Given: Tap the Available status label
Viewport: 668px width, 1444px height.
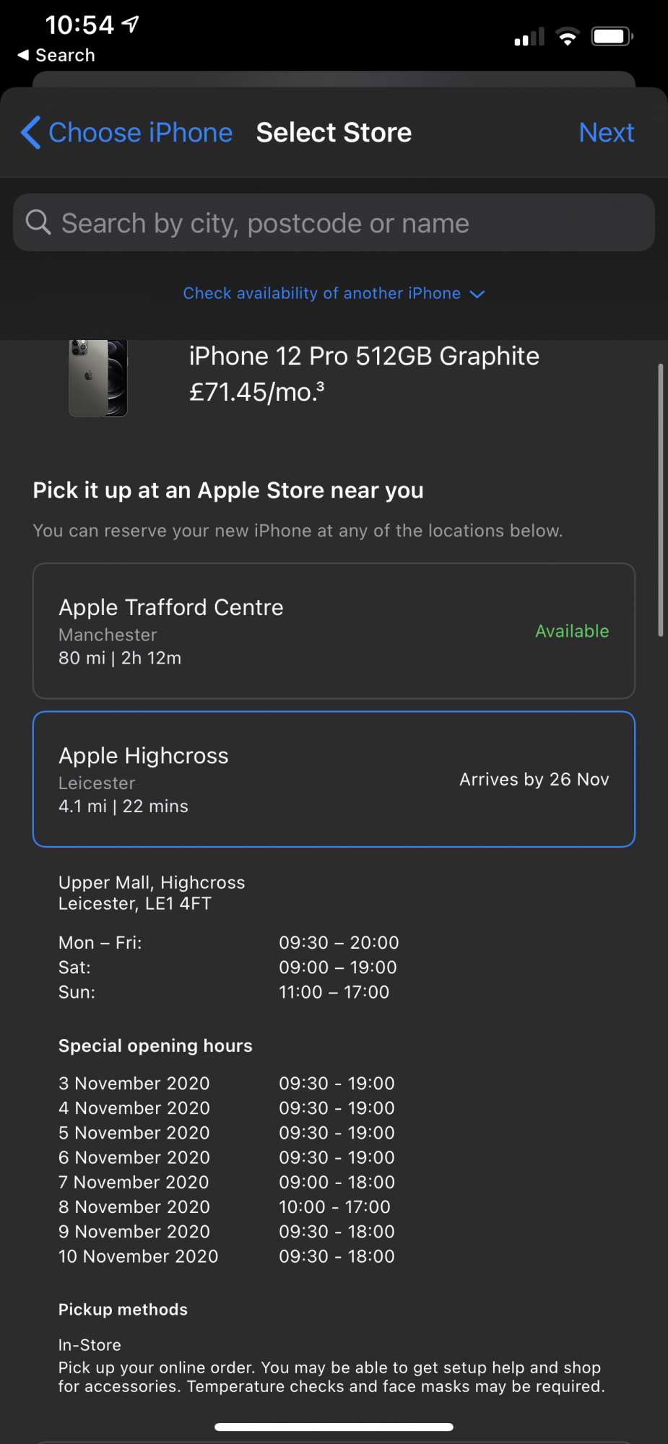Looking at the screenshot, I should pyautogui.click(x=572, y=631).
